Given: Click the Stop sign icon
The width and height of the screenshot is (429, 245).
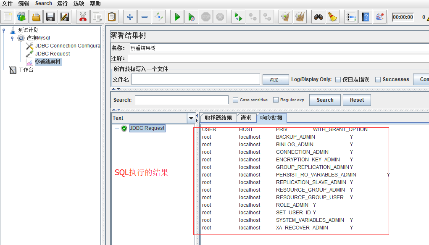Looking at the screenshot, I should click(206, 17).
